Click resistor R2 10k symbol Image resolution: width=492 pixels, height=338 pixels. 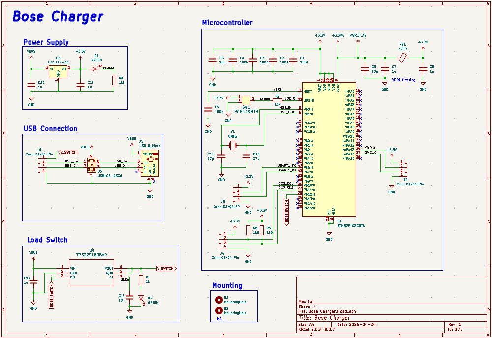tap(277, 100)
